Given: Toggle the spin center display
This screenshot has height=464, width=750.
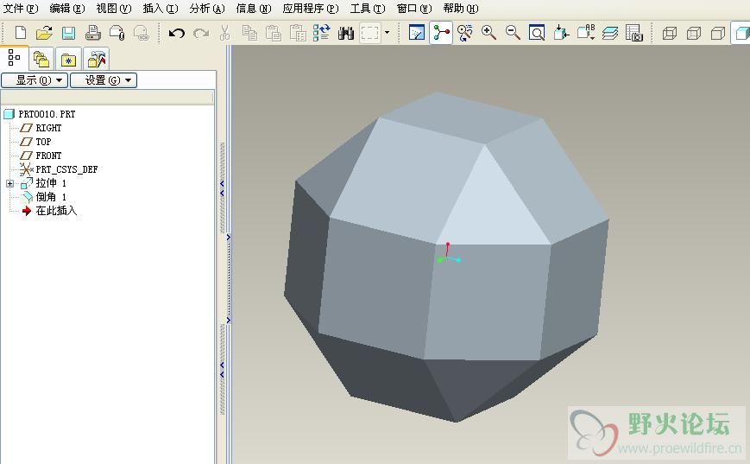Looking at the screenshot, I should coord(441,33).
